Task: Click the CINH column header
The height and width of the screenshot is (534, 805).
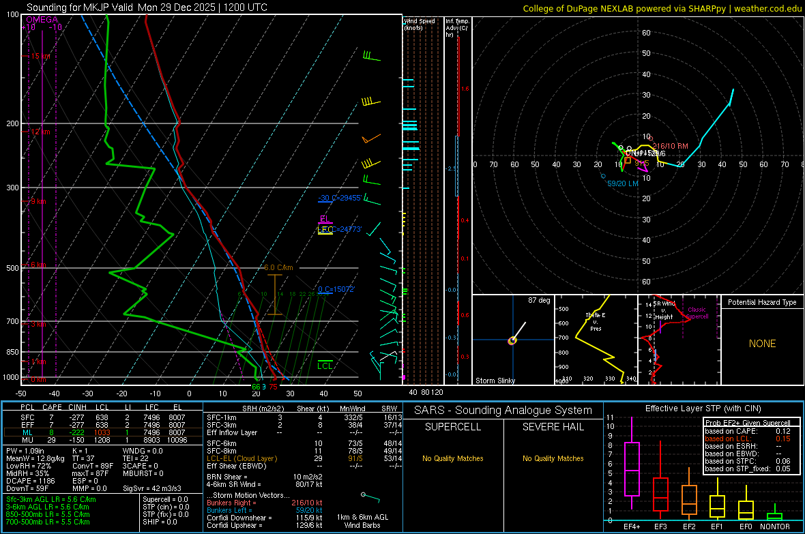Action: pos(78,407)
